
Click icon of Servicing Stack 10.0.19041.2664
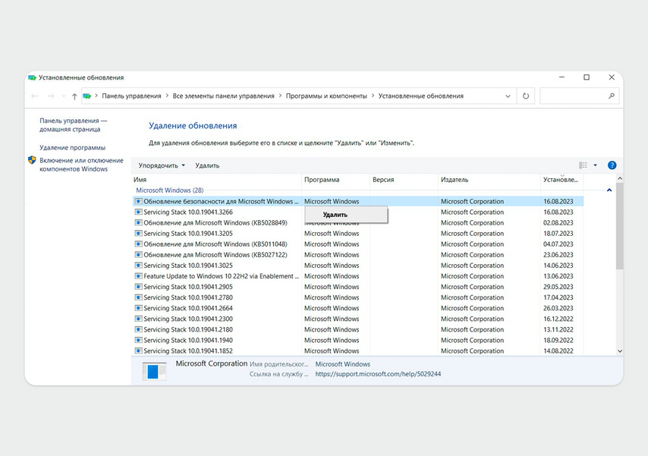pos(138,308)
